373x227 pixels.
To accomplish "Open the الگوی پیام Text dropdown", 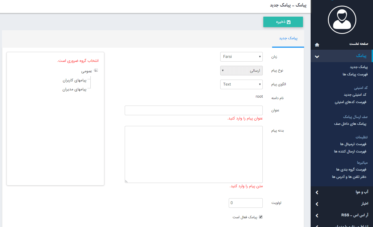I will coord(241,84).
